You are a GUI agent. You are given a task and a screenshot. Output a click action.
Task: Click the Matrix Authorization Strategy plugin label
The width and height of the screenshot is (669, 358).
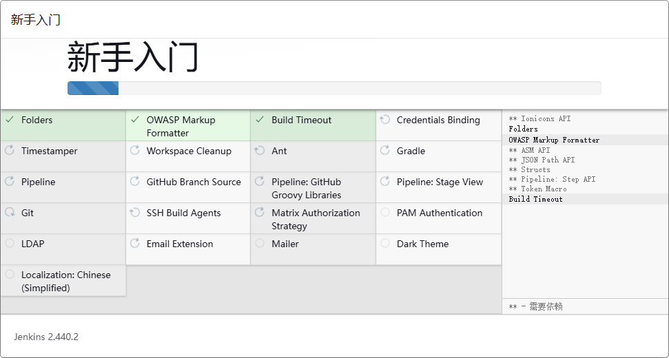tap(316, 219)
